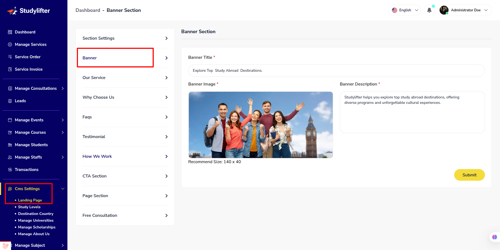The height and width of the screenshot is (250, 500).
Task: Click the Dashboard grid icon
Action: coord(10,32)
